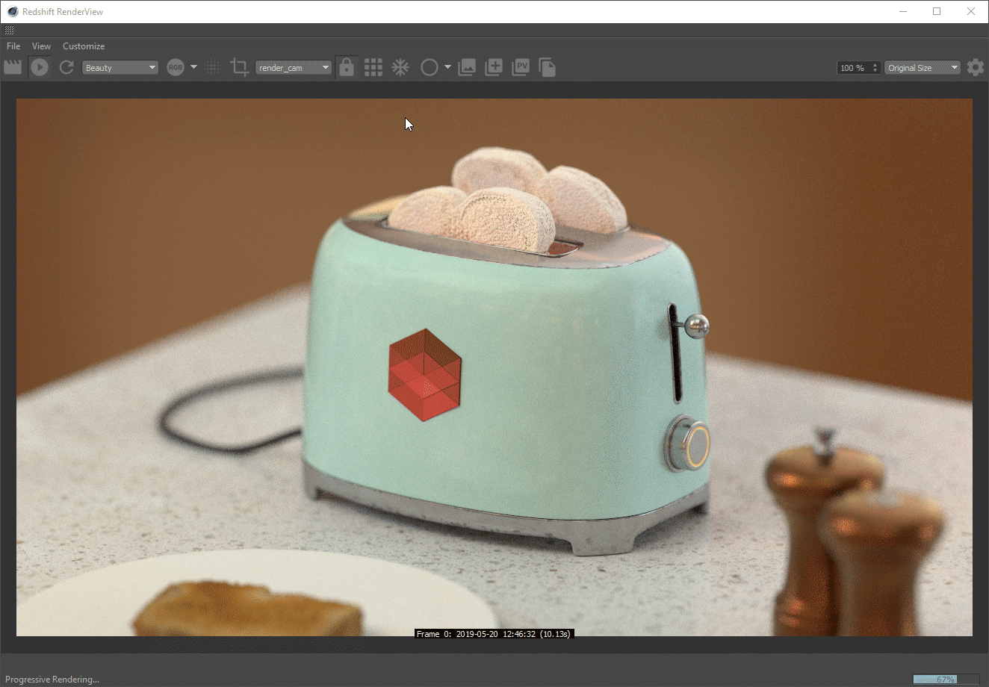Expand the RGB channel options arrow
The width and height of the screenshot is (989, 687).
(194, 67)
